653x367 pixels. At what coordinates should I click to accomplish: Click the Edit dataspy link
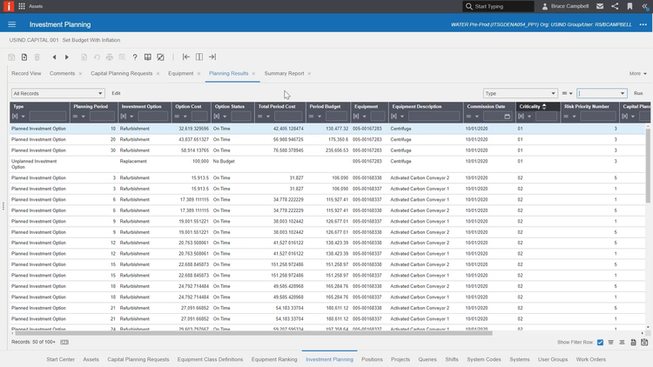coord(116,93)
